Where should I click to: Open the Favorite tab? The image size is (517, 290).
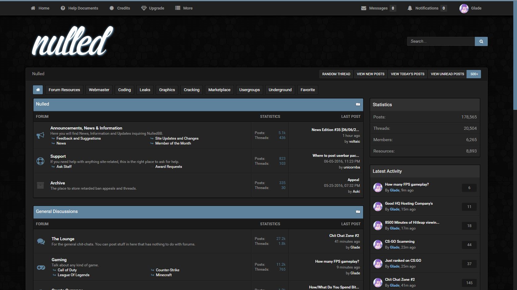tap(308, 90)
